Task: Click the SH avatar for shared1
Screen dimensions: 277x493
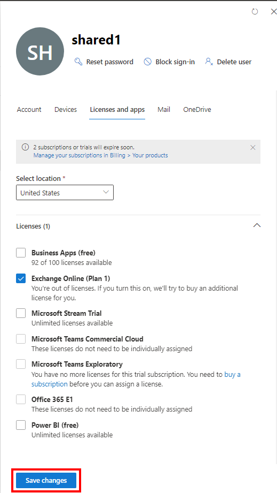Action: point(40,51)
